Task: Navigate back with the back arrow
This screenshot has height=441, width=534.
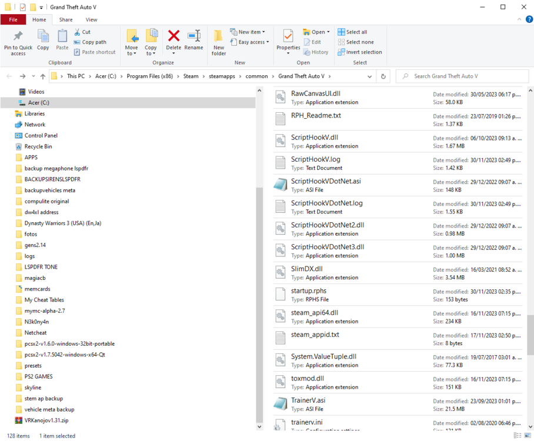Action: [9, 76]
